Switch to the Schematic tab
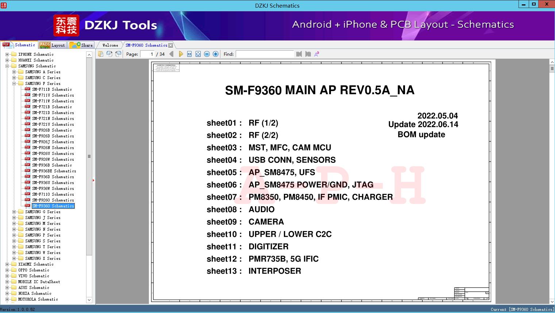 [19, 45]
